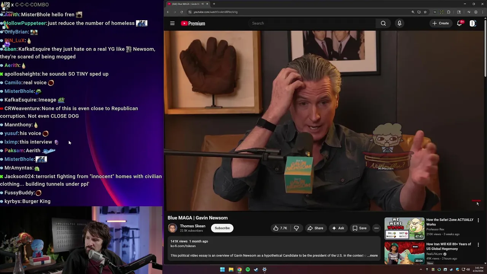Share the Blue MAGA video

pyautogui.click(x=315, y=228)
